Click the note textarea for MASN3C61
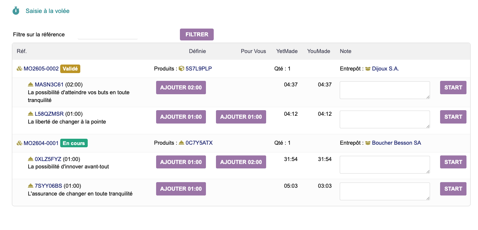The height and width of the screenshot is (230, 478). 385,90
